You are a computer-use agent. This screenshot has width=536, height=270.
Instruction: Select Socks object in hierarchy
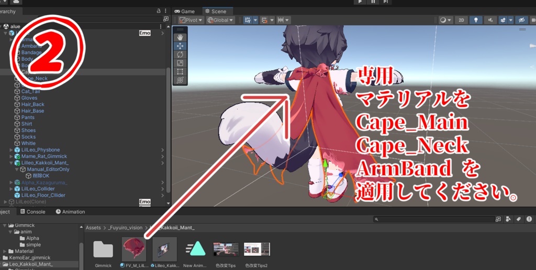point(29,137)
